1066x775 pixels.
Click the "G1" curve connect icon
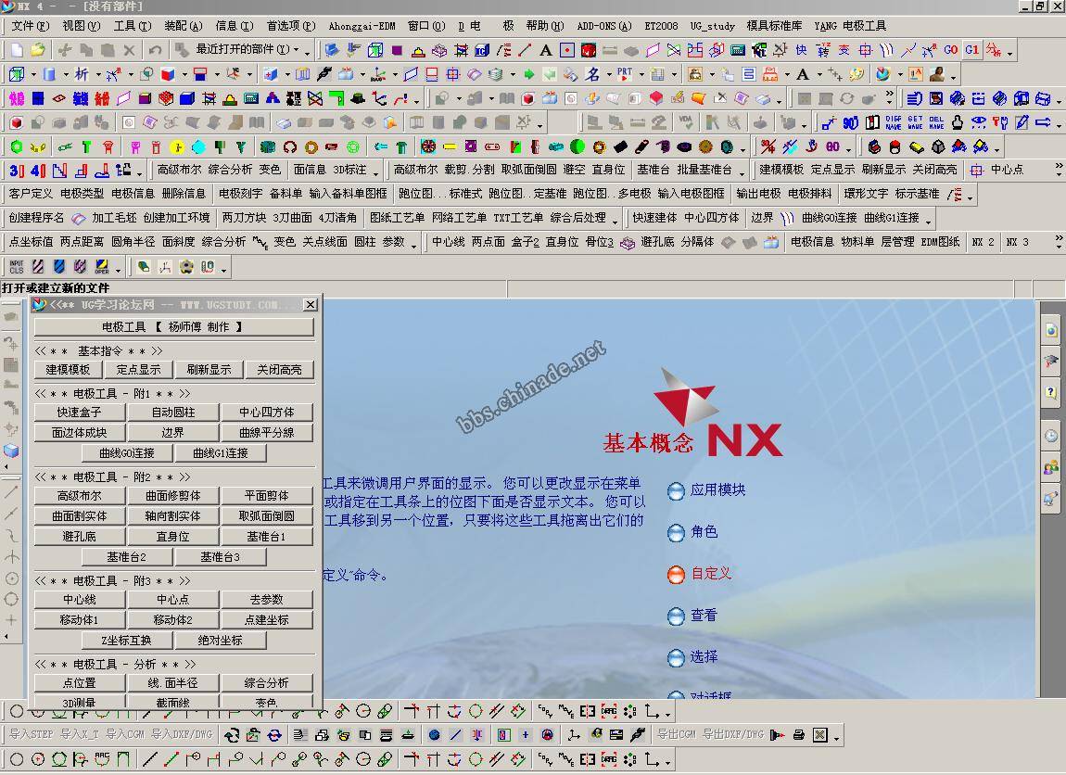pyautogui.click(x=972, y=50)
